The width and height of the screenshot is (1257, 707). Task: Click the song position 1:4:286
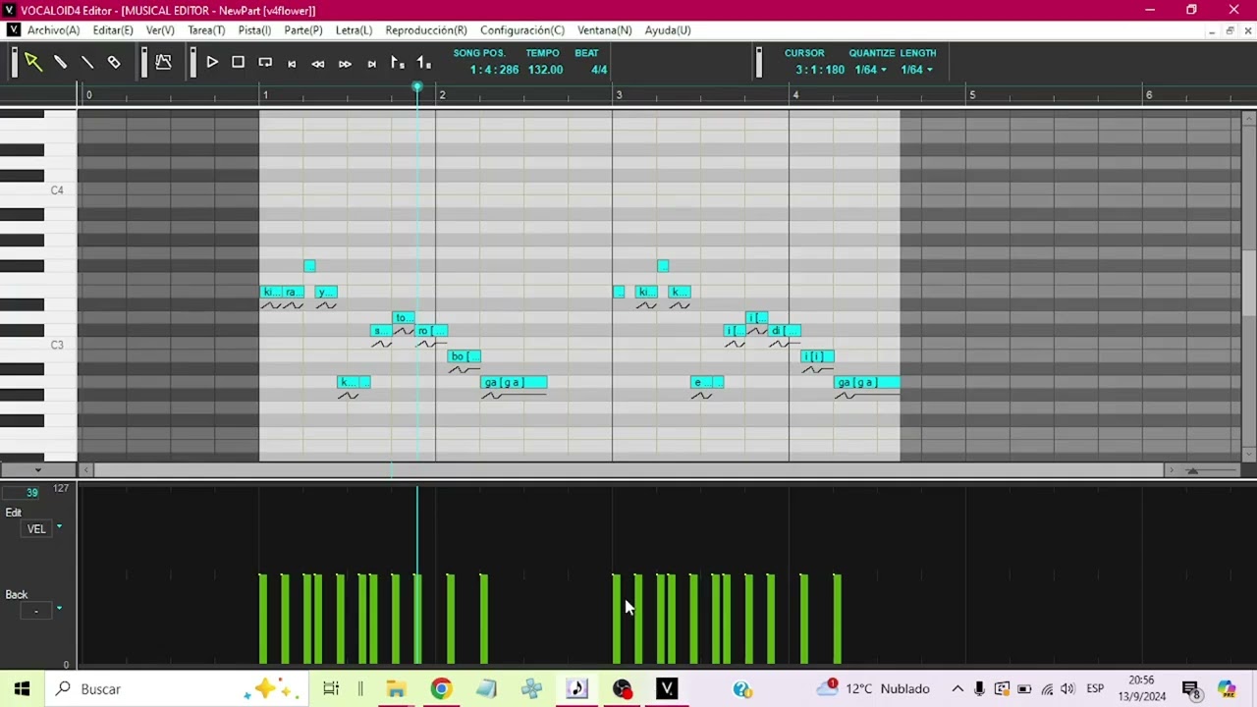point(494,70)
